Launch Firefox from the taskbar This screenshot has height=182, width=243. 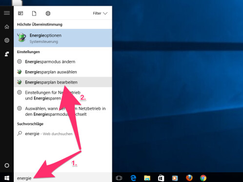tap(189, 178)
